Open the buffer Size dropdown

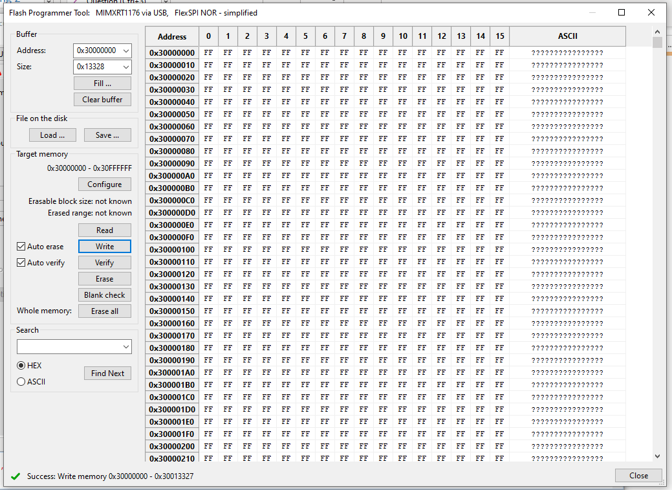pos(125,67)
